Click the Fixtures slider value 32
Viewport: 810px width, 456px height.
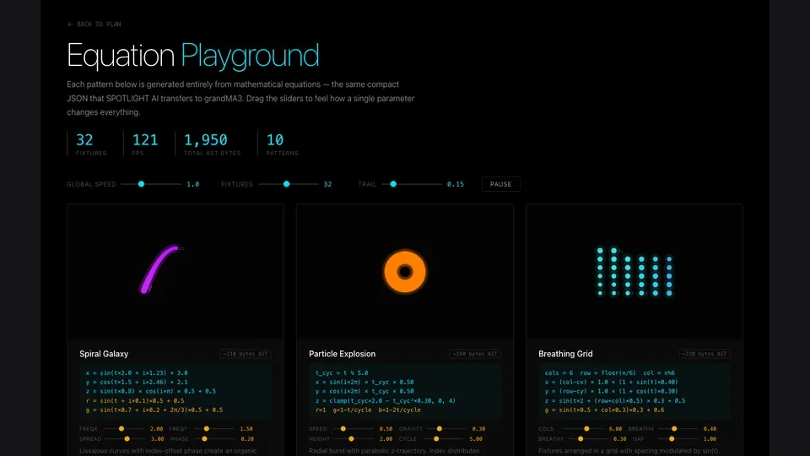[x=327, y=185]
